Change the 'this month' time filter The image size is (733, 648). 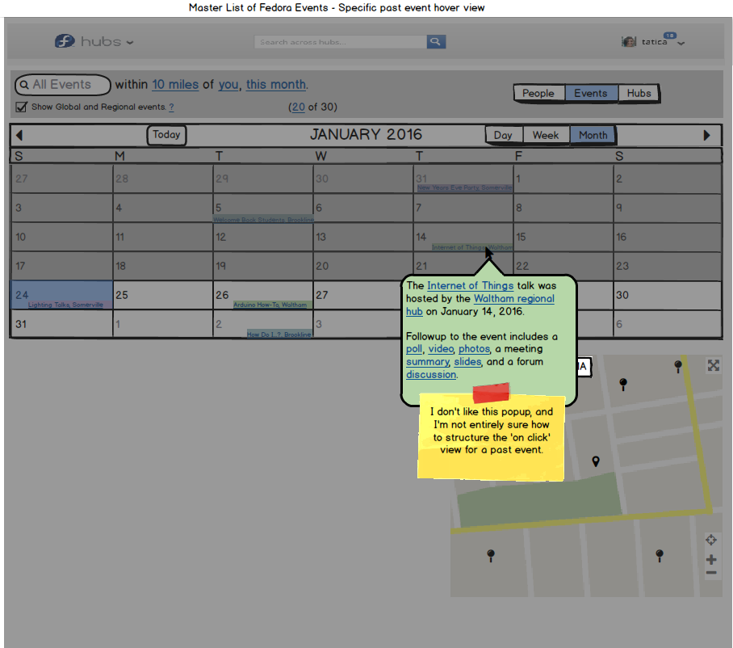coord(276,85)
